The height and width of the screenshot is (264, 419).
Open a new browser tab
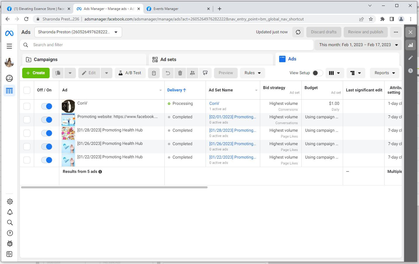pyautogui.click(x=220, y=9)
